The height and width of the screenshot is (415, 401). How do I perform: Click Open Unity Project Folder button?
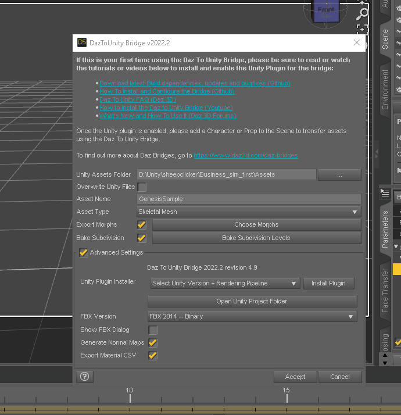[x=252, y=301]
